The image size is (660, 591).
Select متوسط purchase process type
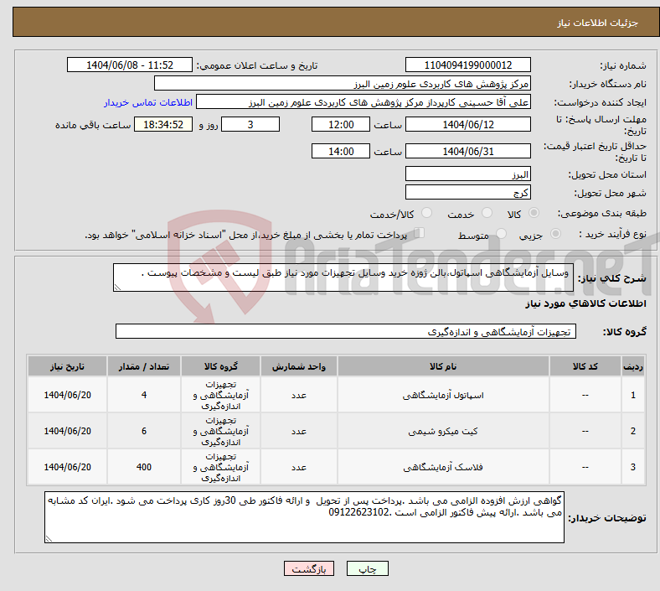pyautogui.click(x=503, y=236)
